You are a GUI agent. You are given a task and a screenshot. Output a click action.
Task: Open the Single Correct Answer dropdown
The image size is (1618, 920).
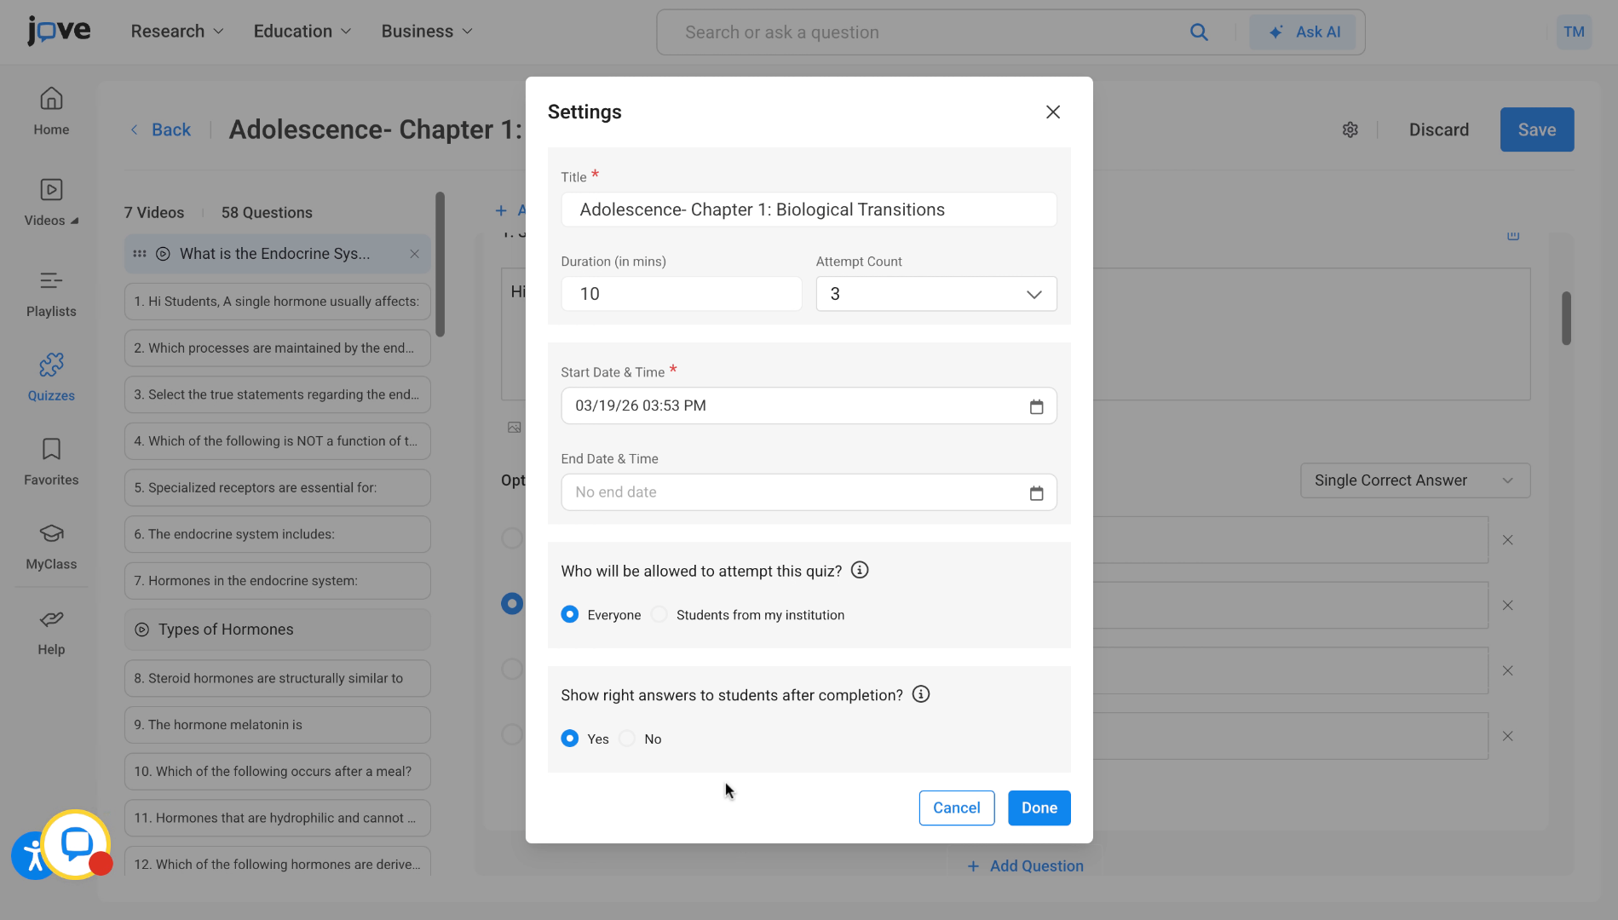coord(1414,480)
